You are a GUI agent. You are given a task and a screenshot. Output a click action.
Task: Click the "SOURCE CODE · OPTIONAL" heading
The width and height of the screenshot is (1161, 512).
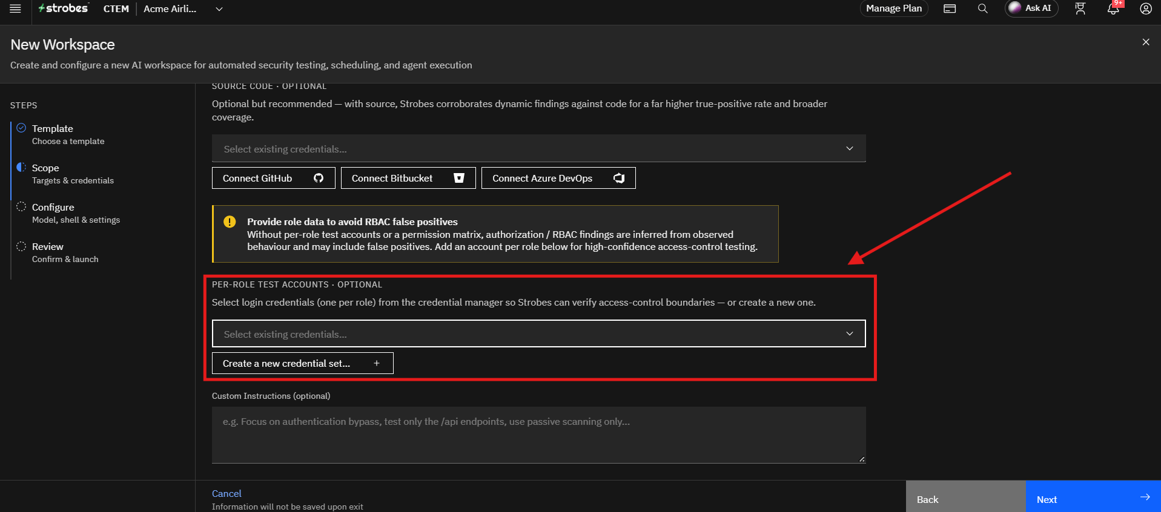click(x=269, y=86)
